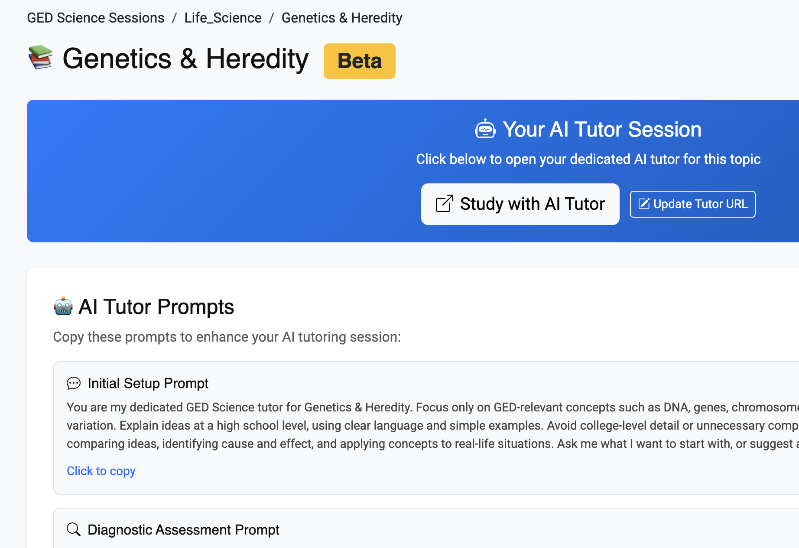The height and width of the screenshot is (548, 799).
Task: Click the external-link icon on Study button
Action: (445, 204)
